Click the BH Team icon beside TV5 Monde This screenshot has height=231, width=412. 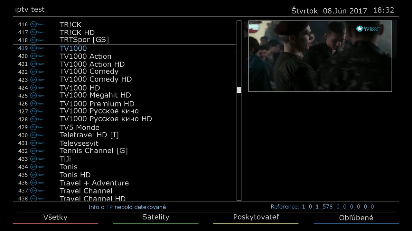point(37,127)
